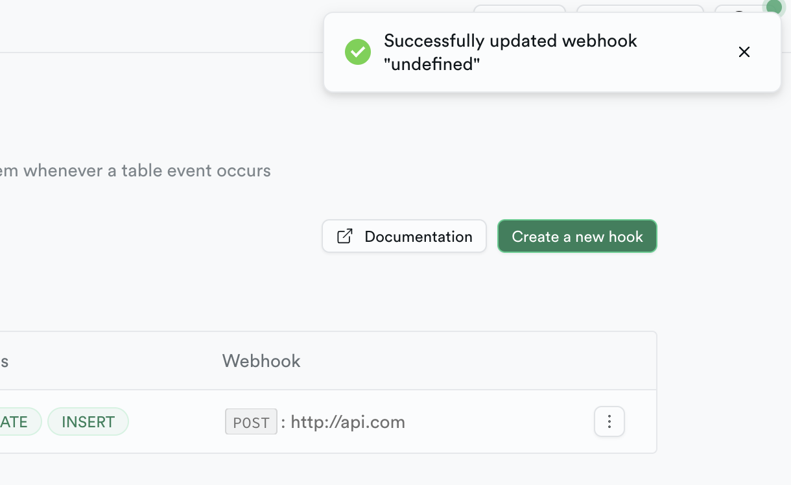791x485 pixels.
Task: Expand the webhook row's three-dot options menu
Action: (609, 421)
